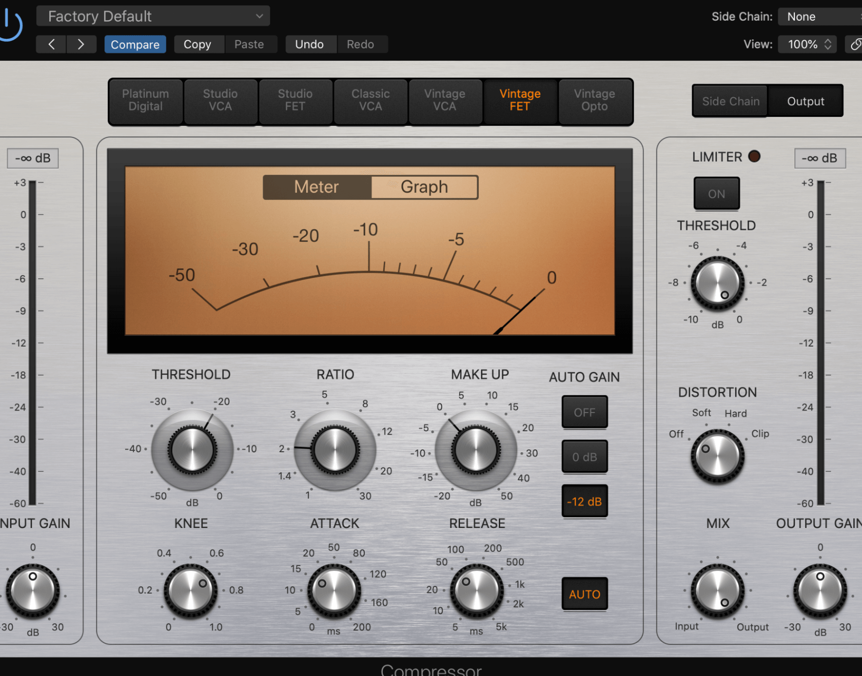The width and height of the screenshot is (862, 676).
Task: Open the Factory Default preset dropdown
Action: point(153,16)
